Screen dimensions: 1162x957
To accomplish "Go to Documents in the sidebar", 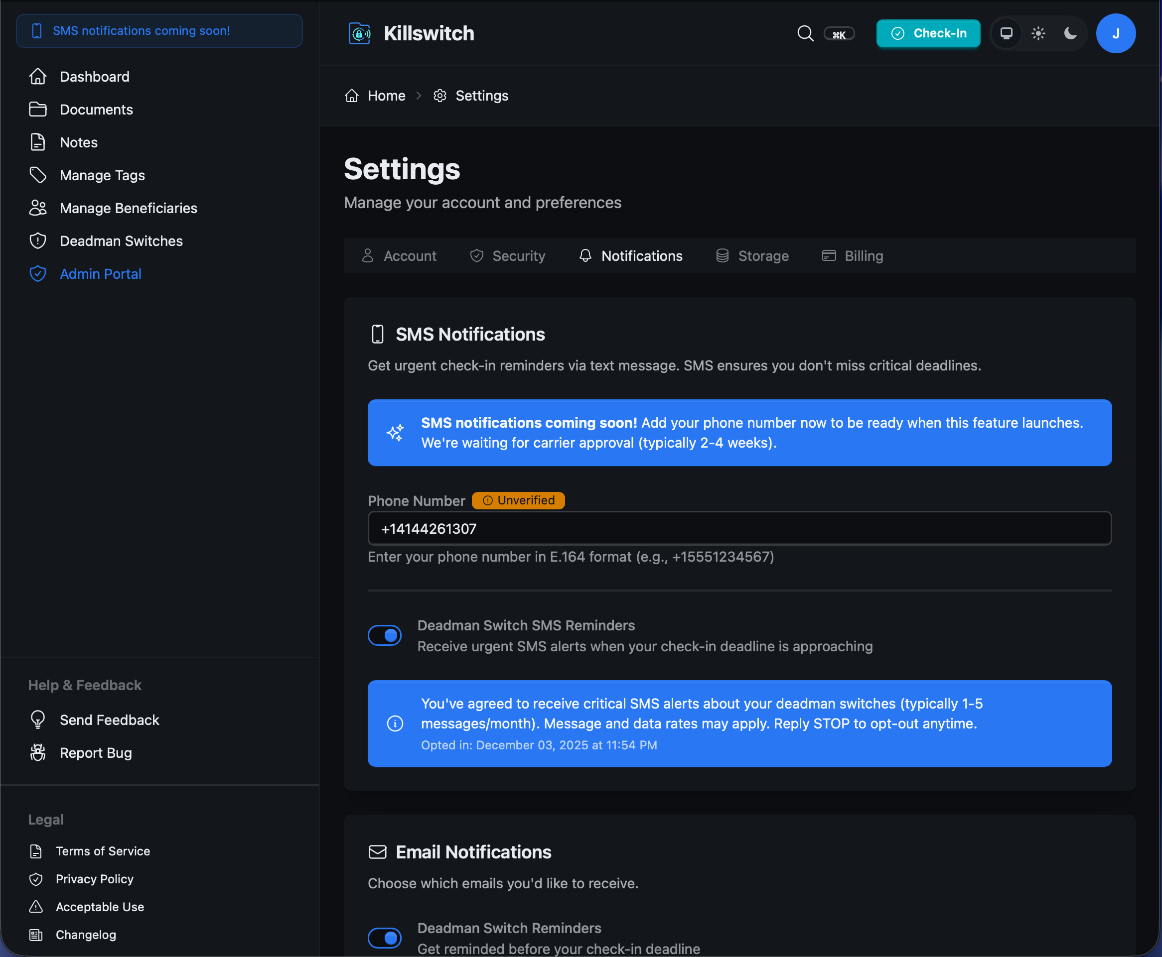I will click(97, 109).
